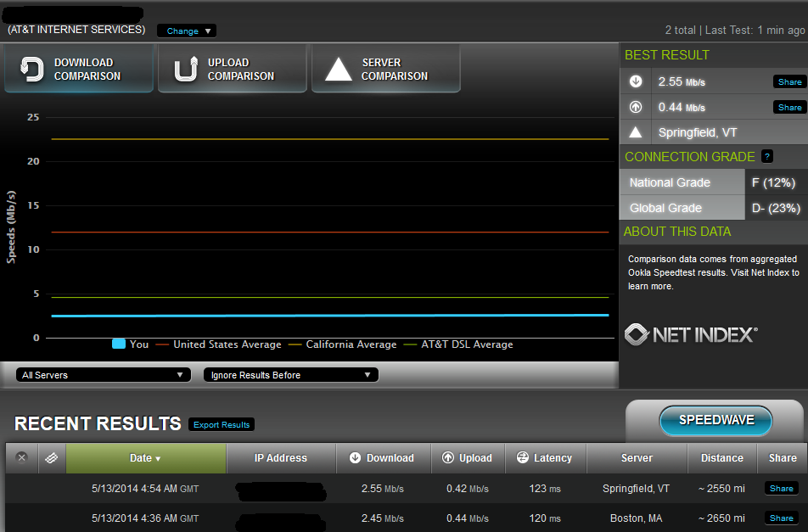
Task: Toggle United States Average legend entry
Action: (219, 344)
